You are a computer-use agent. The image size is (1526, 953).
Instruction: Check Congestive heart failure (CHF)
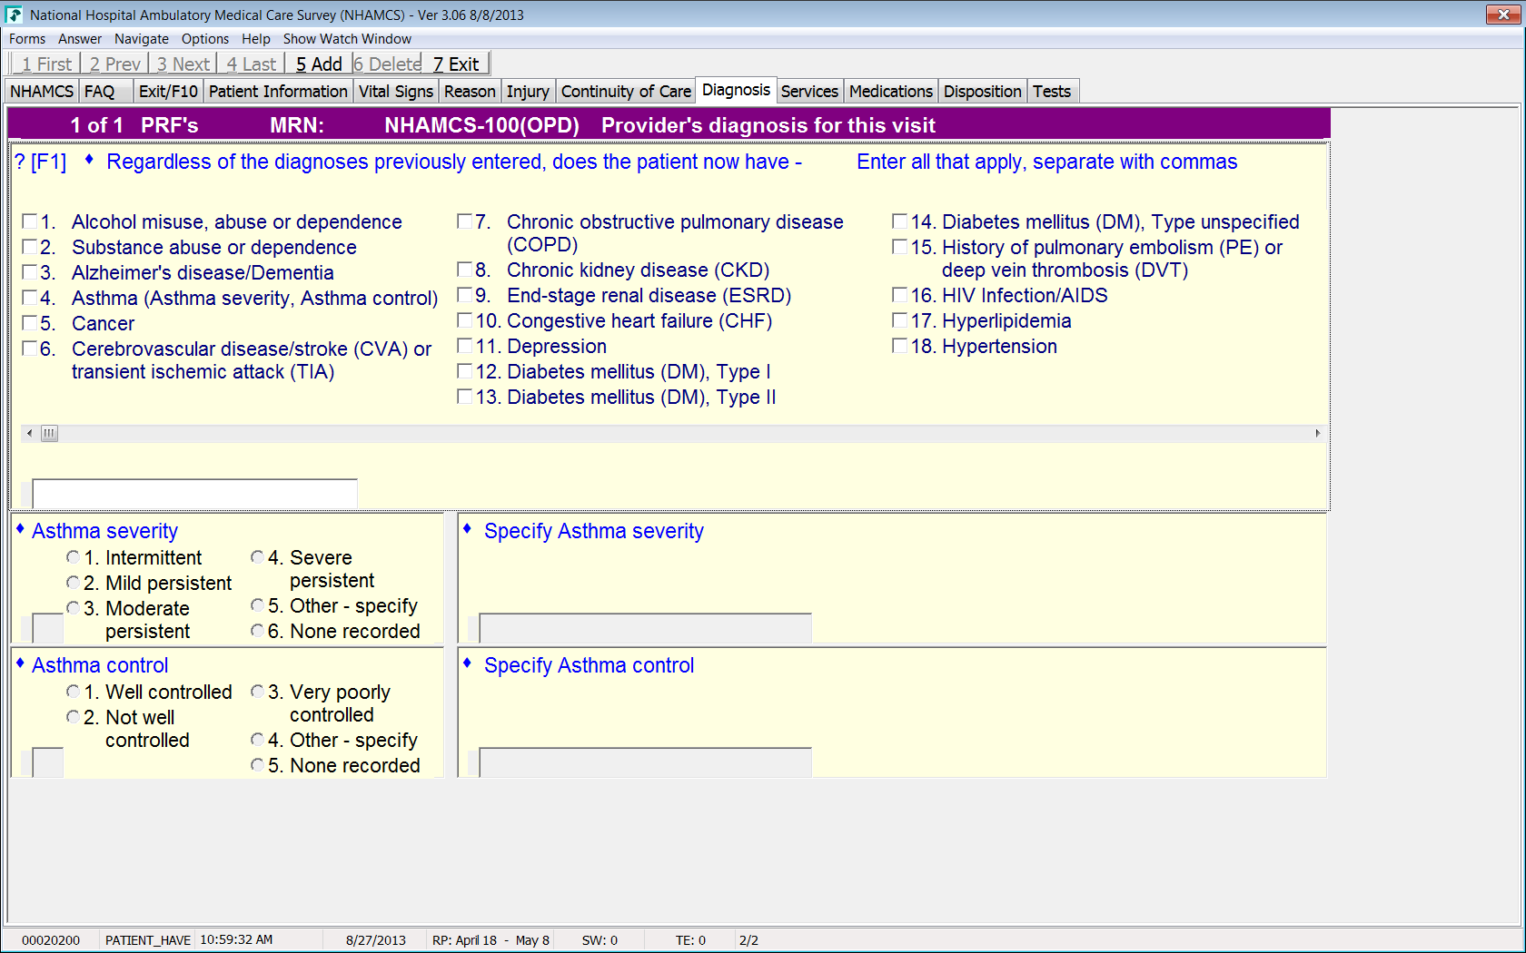click(465, 320)
